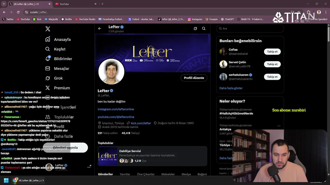Image resolution: width=330 pixels, height=185 pixels.
Task: Follow serhatulueren with Takip et
Action: tap(272, 77)
